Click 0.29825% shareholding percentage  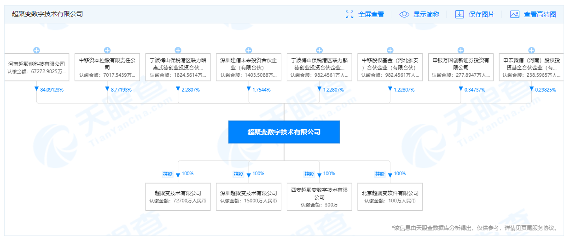(546, 90)
